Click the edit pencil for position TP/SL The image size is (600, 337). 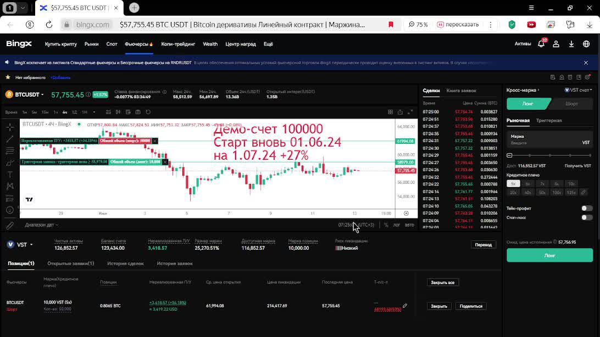(x=405, y=306)
